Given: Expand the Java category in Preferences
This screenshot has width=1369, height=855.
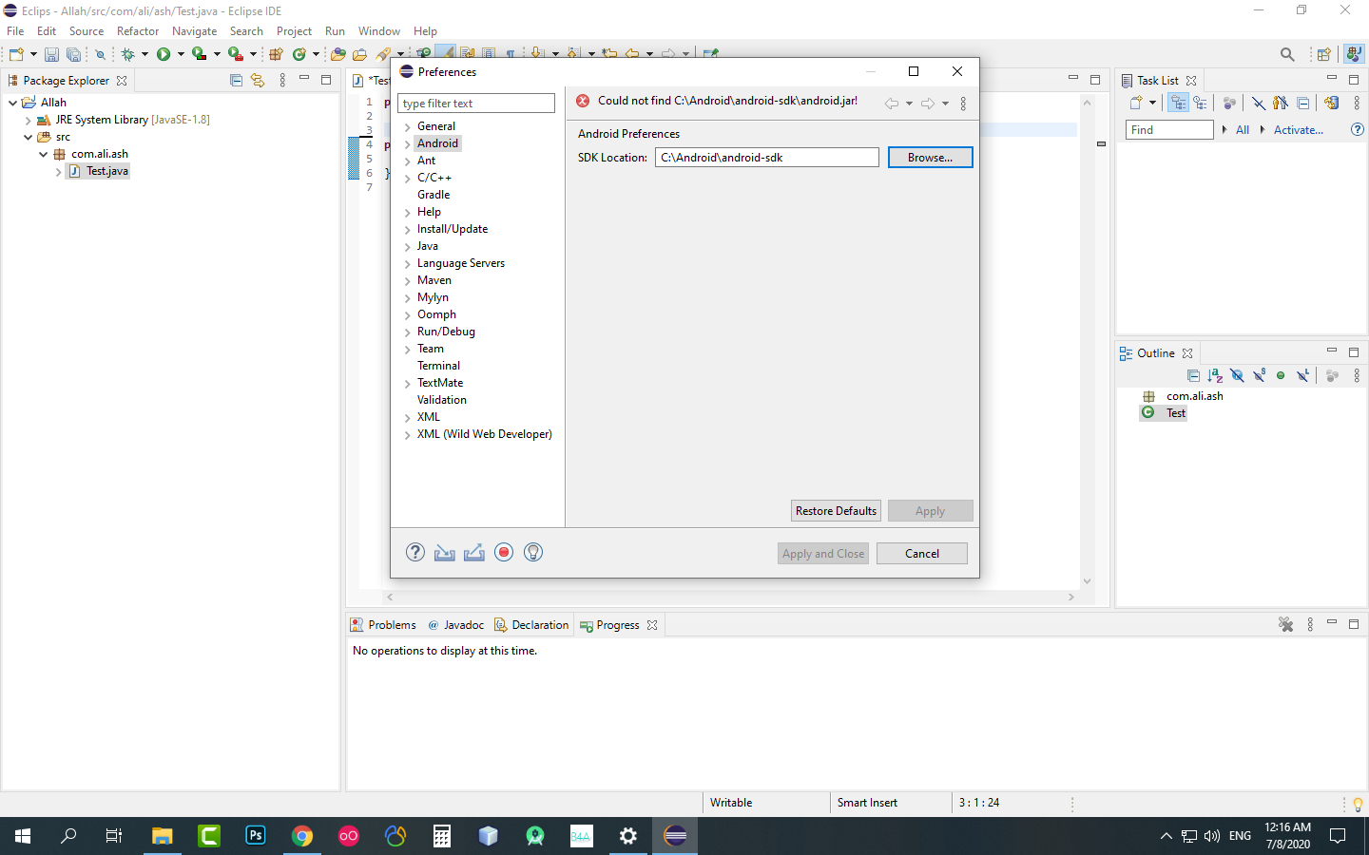Looking at the screenshot, I should click(x=408, y=245).
